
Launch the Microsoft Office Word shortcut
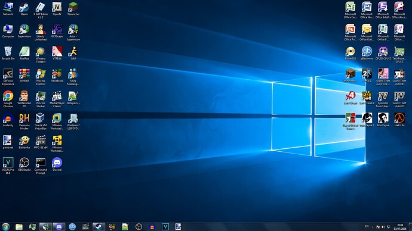(367, 11)
